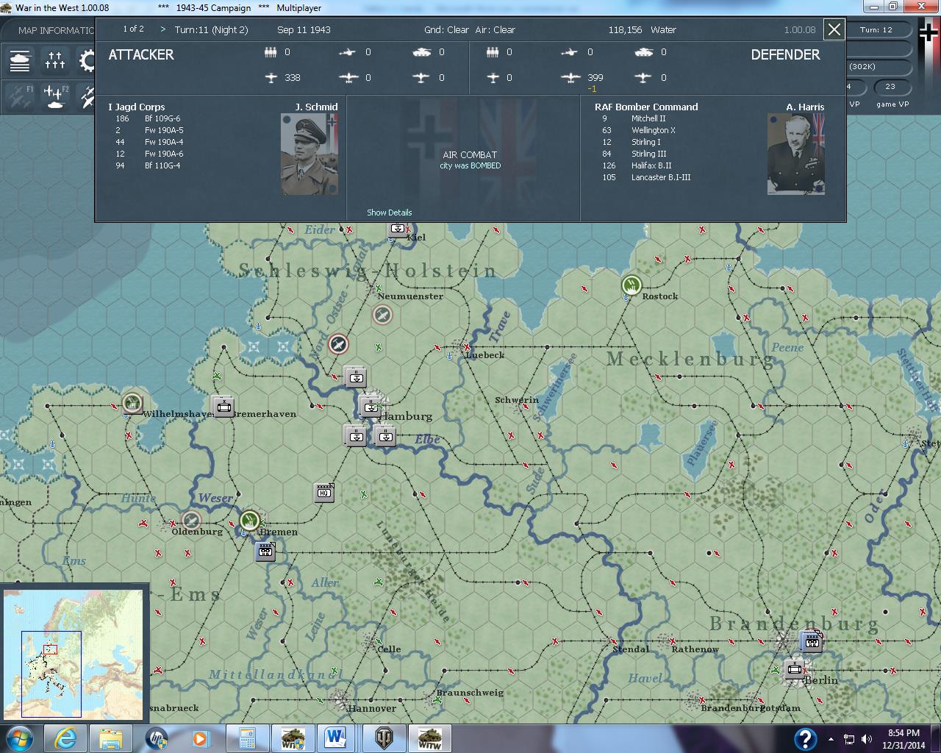Click the green circular marker at Rostock
941x753 pixels.
pyautogui.click(x=631, y=285)
